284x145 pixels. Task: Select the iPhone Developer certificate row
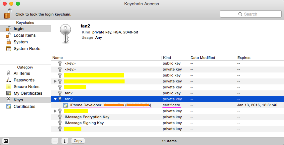pos(167,105)
